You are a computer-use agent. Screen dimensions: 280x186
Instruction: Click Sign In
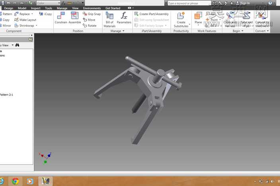(243, 3)
